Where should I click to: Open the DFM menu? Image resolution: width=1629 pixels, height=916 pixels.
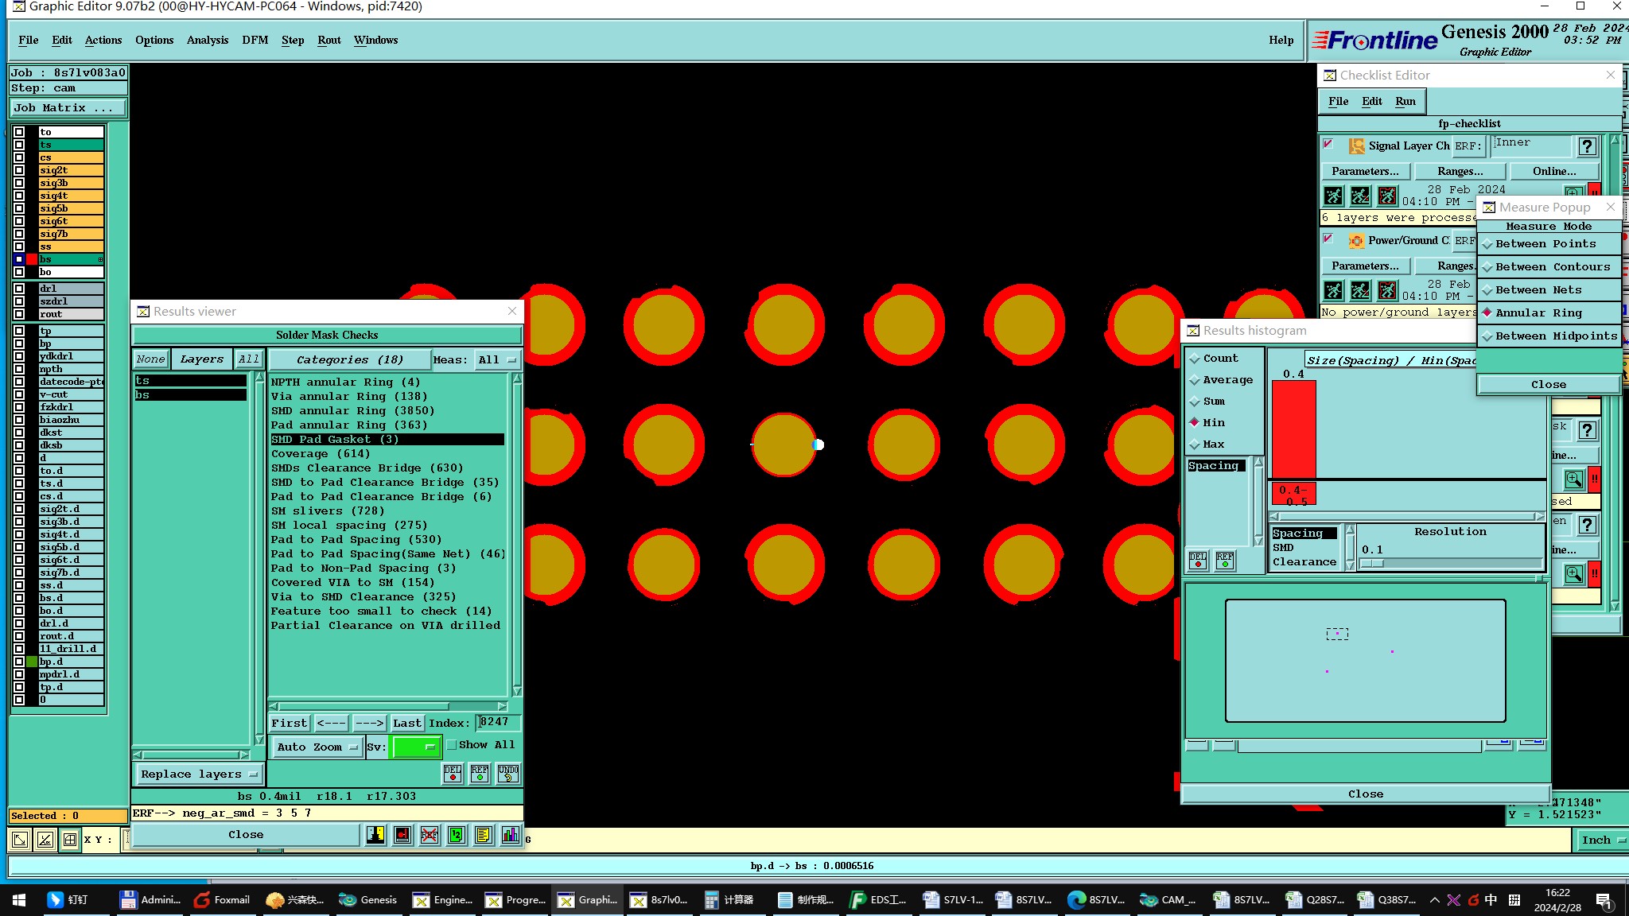255,40
